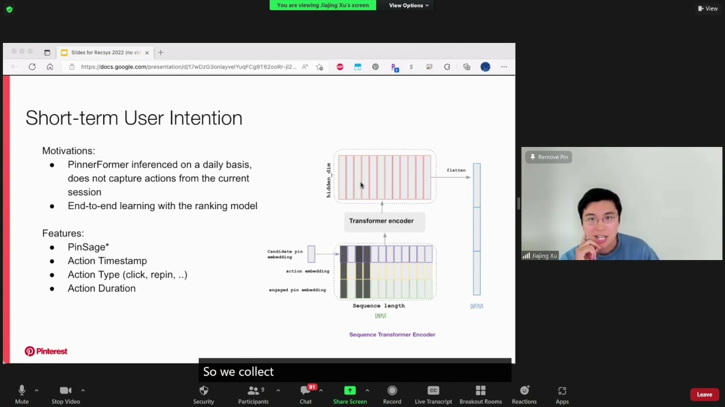
Task: Click the red ABP adblock extension icon
Action: (340, 67)
